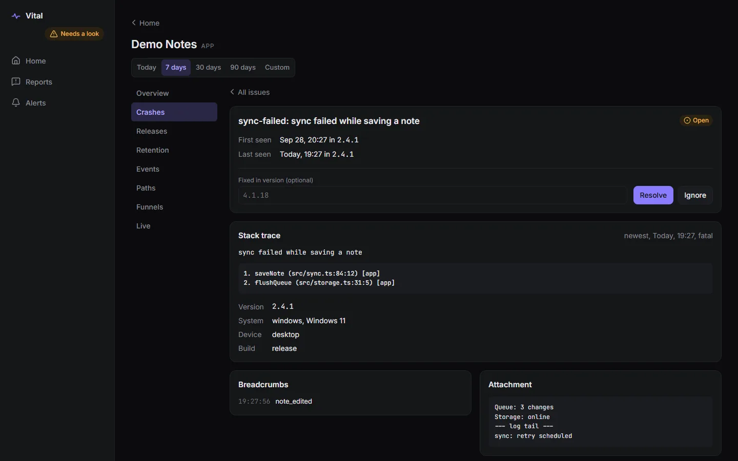This screenshot has height=461, width=738.
Task: Click the issue title sync-failed heading
Action: [x=329, y=121]
